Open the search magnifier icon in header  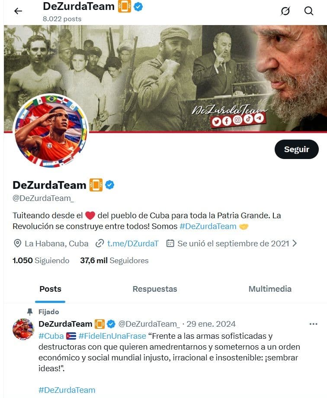pyautogui.click(x=309, y=11)
